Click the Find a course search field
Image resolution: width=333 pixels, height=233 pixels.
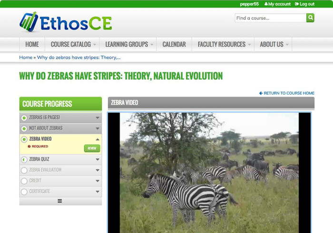[271, 18]
